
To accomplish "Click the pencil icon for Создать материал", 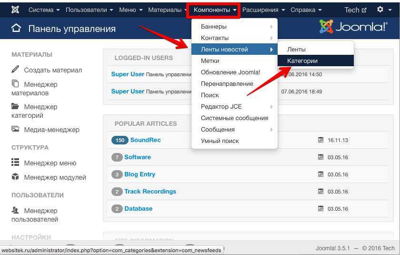I will (x=16, y=70).
